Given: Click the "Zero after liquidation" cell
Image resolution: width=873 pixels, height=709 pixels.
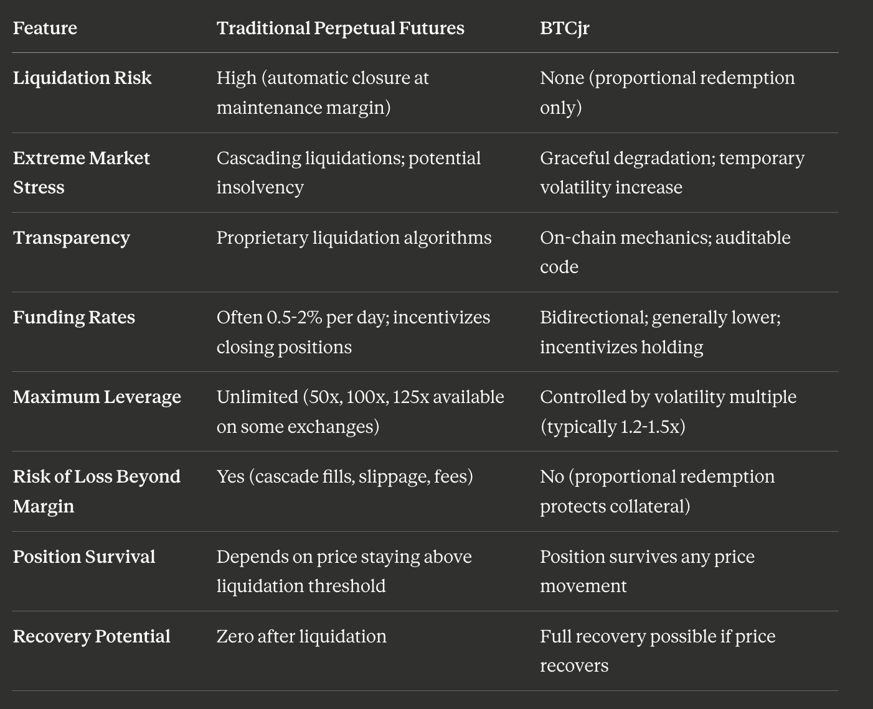Looking at the screenshot, I should click(x=301, y=636).
